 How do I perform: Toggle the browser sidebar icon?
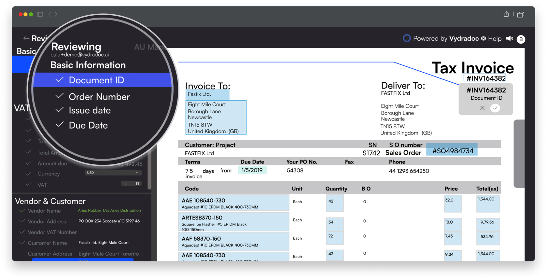[40, 14]
